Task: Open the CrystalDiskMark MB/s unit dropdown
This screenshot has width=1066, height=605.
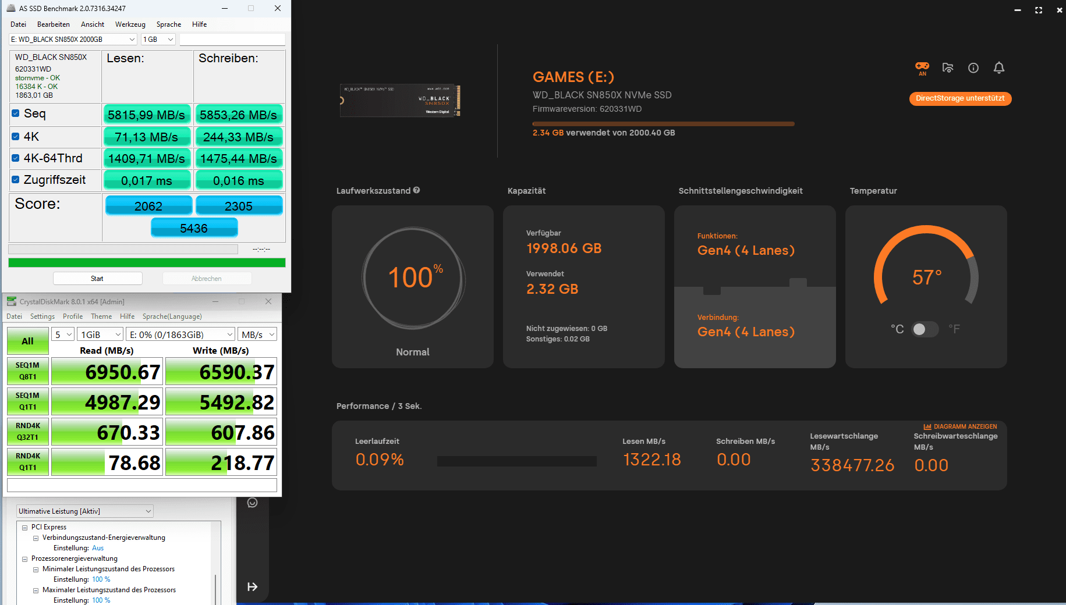Action: coord(258,334)
